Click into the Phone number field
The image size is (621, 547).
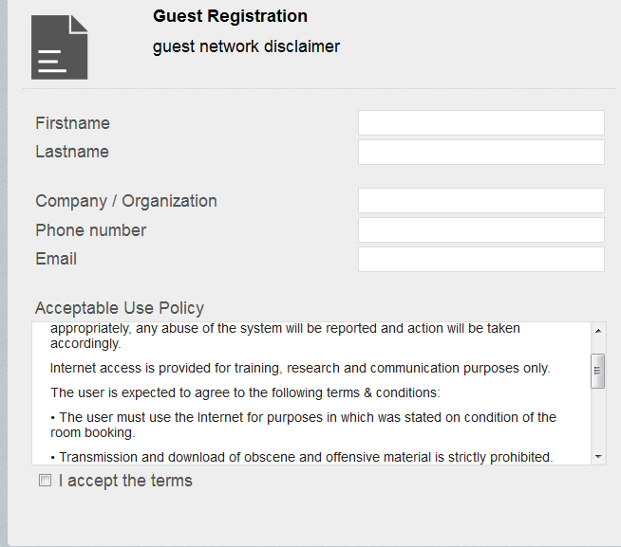tap(480, 230)
